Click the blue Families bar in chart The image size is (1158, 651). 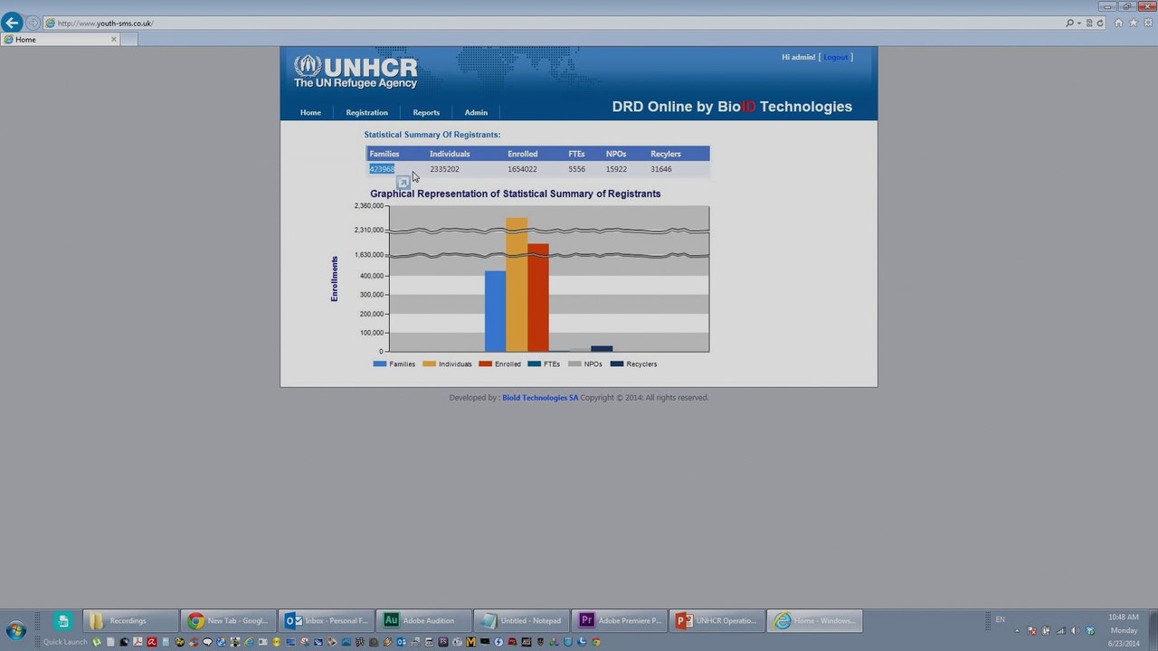coord(495,311)
